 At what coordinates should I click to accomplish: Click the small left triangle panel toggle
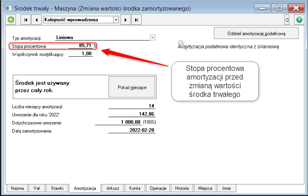coord(287,20)
